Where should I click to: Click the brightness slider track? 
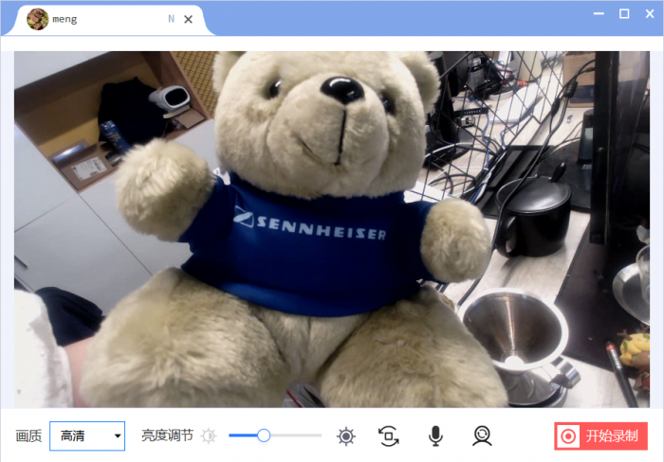[x=275, y=435]
